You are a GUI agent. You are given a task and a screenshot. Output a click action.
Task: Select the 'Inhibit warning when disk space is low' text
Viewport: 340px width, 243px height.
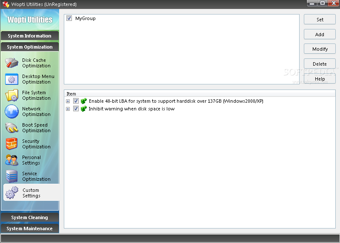coord(131,109)
